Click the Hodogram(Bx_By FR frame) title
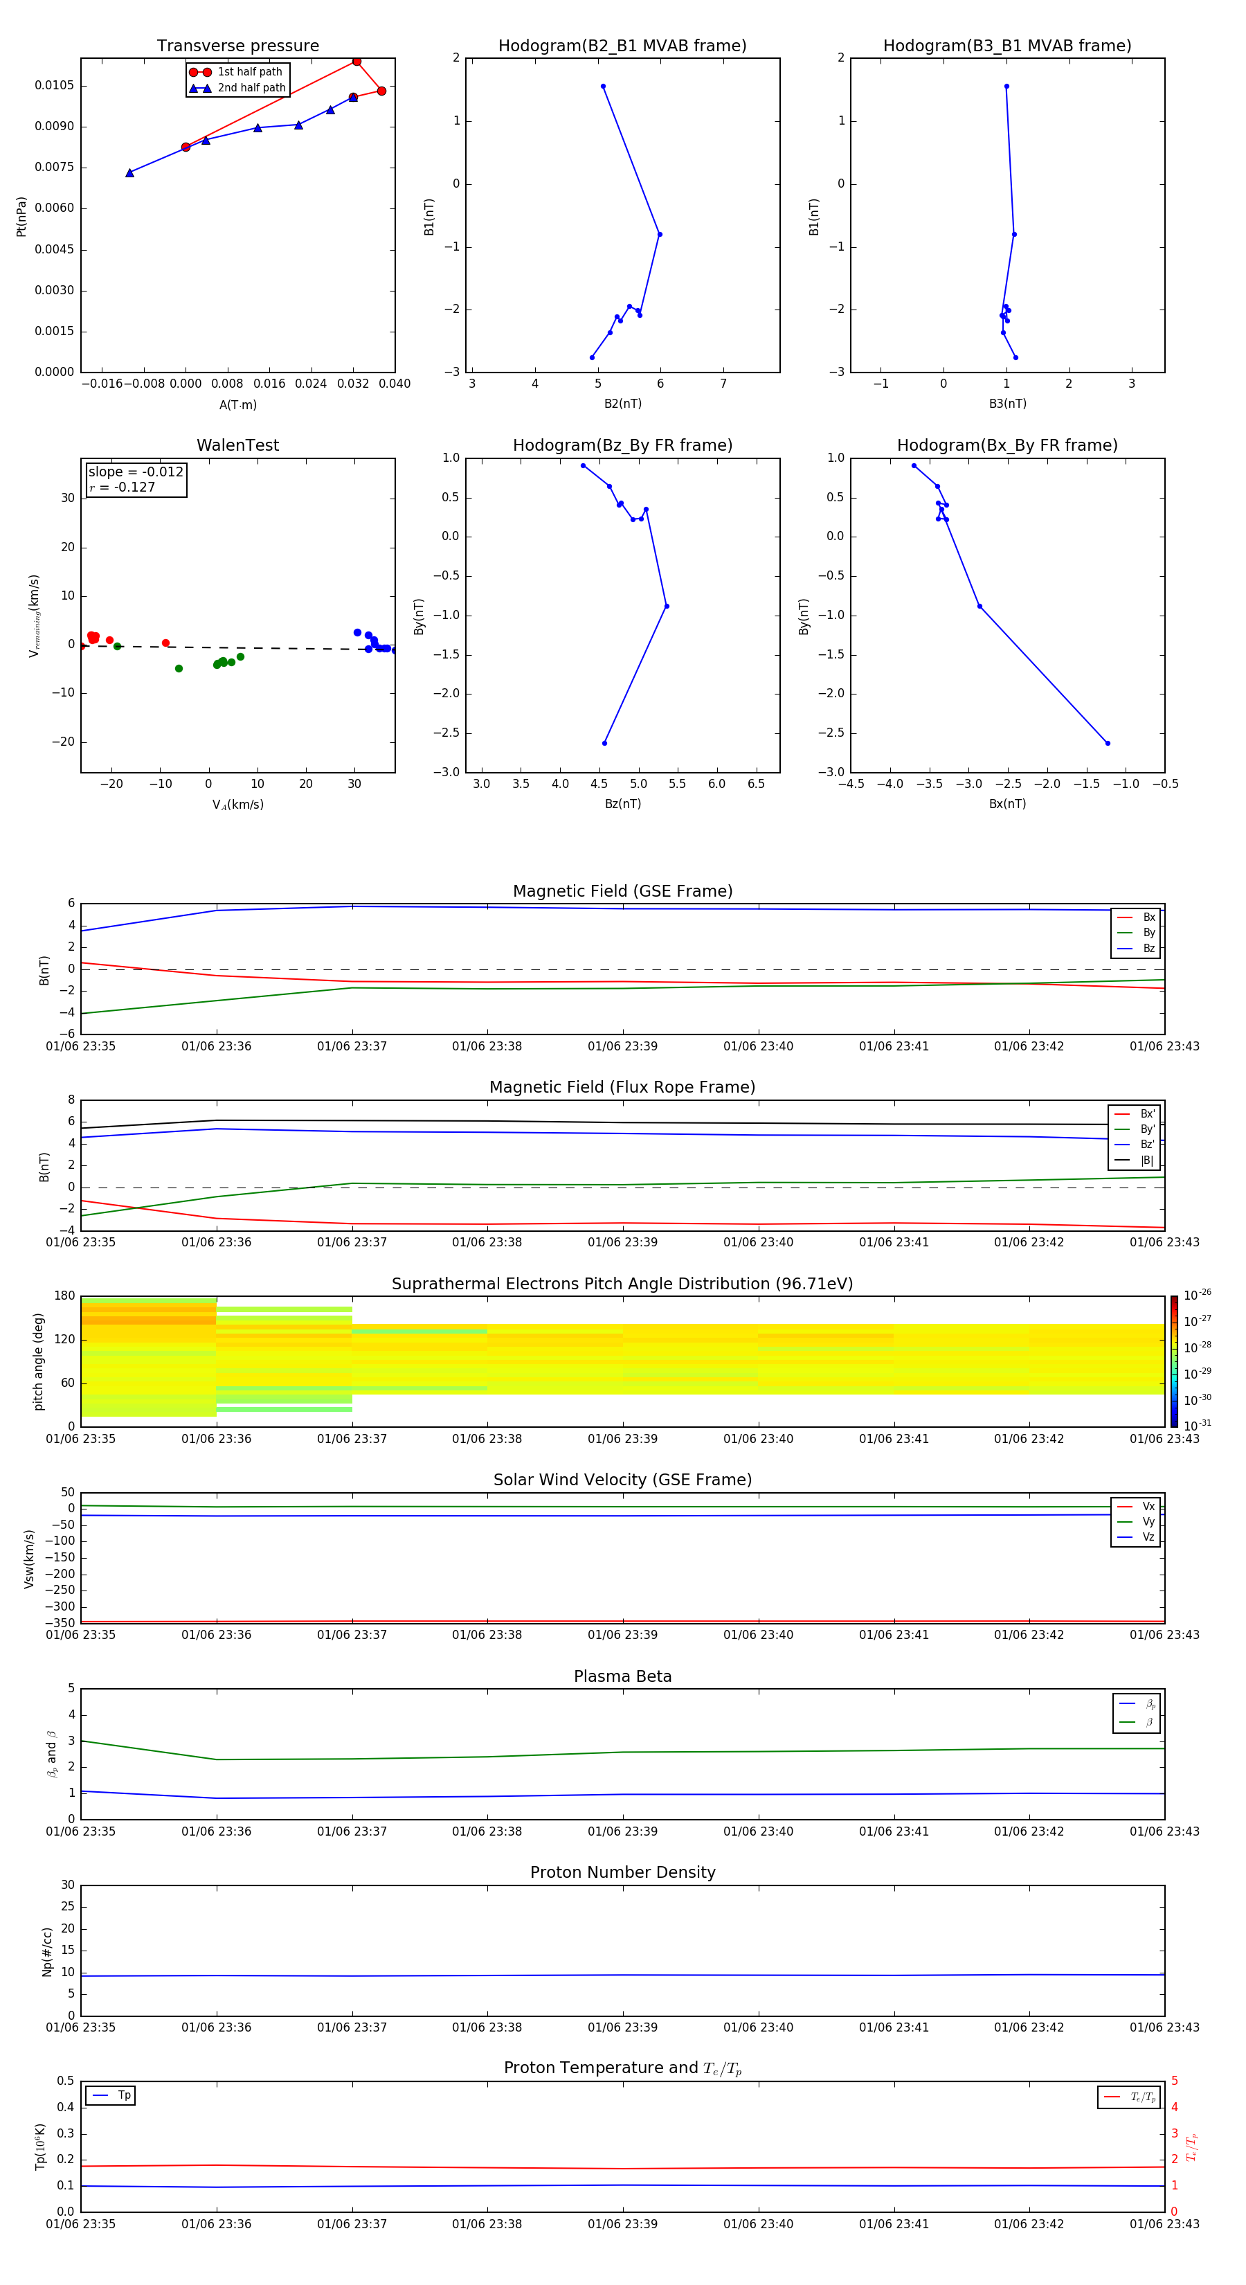1246x2285 pixels. (x=1007, y=445)
